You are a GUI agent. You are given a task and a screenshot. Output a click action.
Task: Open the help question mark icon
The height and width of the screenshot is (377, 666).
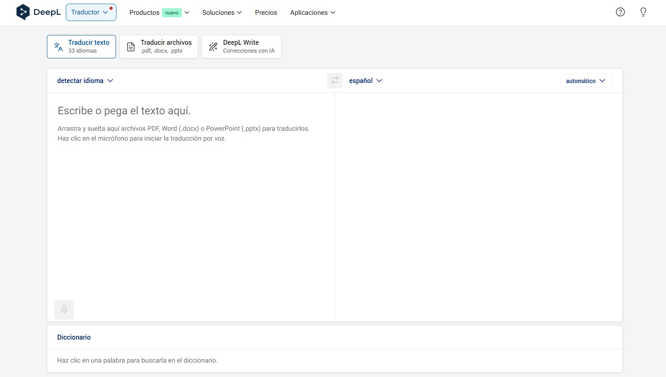tap(620, 12)
